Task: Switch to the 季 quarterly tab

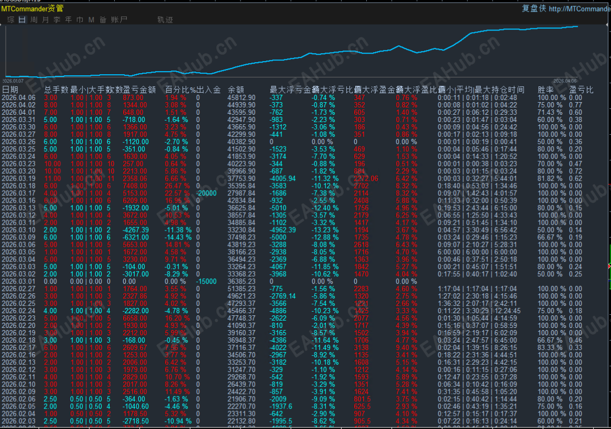Action: coord(57,19)
